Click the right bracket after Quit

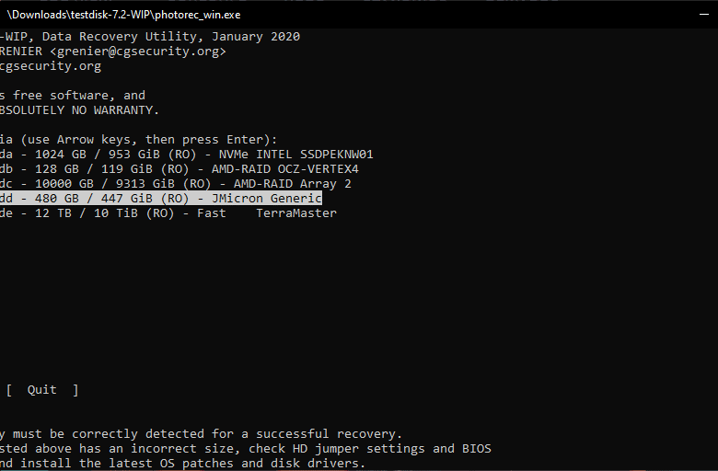point(75,390)
